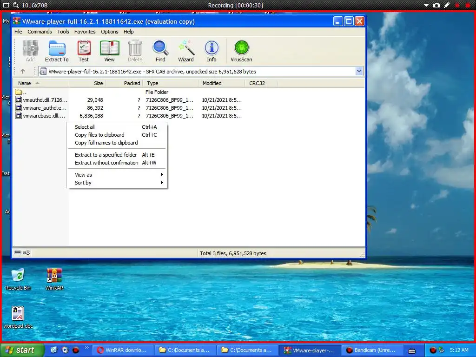Image resolution: width=476 pixels, height=357 pixels.
Task: Open the wordpad.doc desktop file
Action: tap(18, 317)
